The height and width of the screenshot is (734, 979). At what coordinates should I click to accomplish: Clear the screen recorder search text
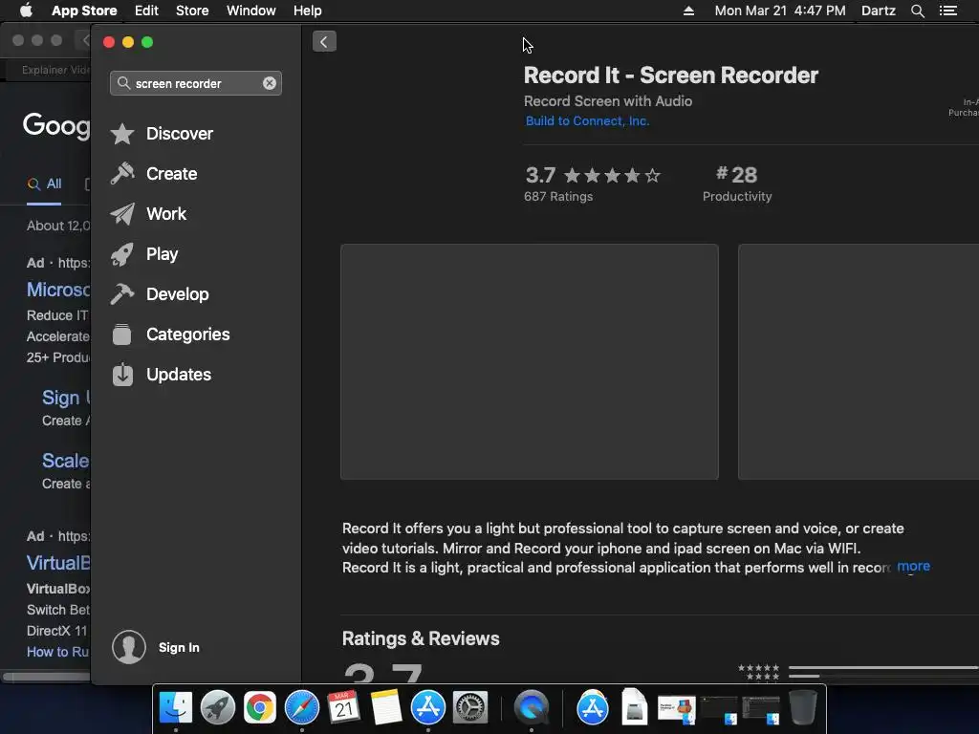coord(269,83)
